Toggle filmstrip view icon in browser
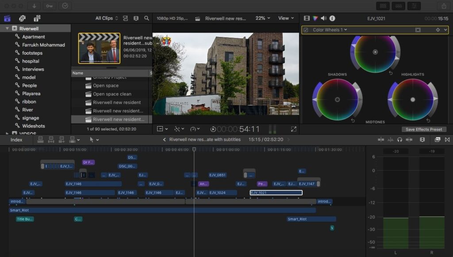The height and width of the screenshot is (257, 453). (x=136, y=19)
